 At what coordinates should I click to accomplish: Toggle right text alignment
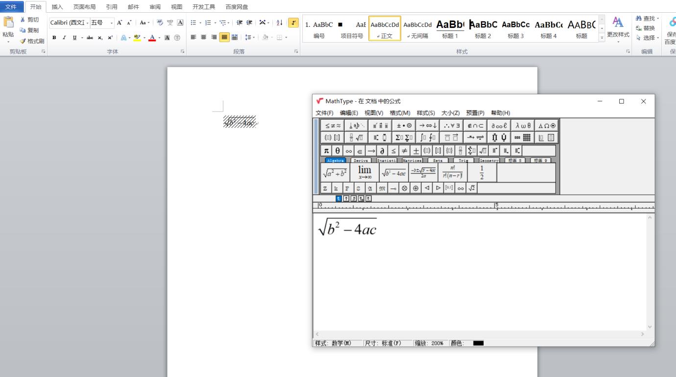pos(214,37)
